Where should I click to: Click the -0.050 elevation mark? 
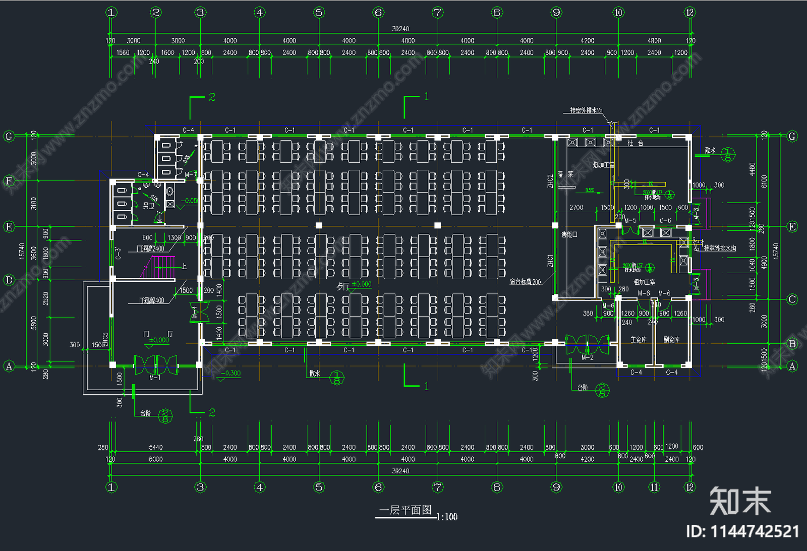point(191,201)
